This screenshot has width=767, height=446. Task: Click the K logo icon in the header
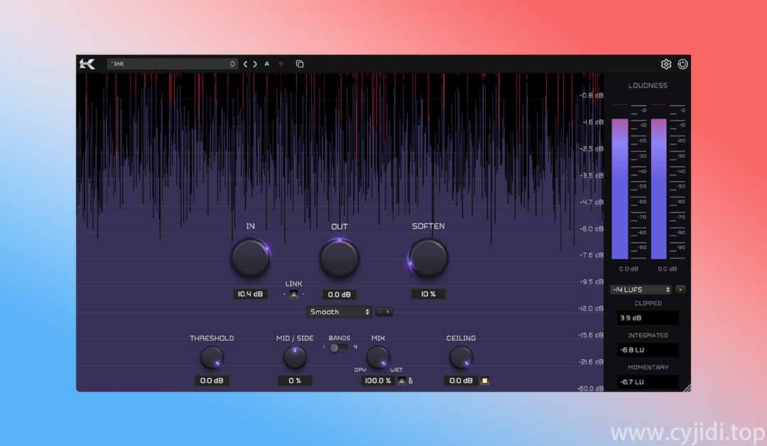pos(87,64)
